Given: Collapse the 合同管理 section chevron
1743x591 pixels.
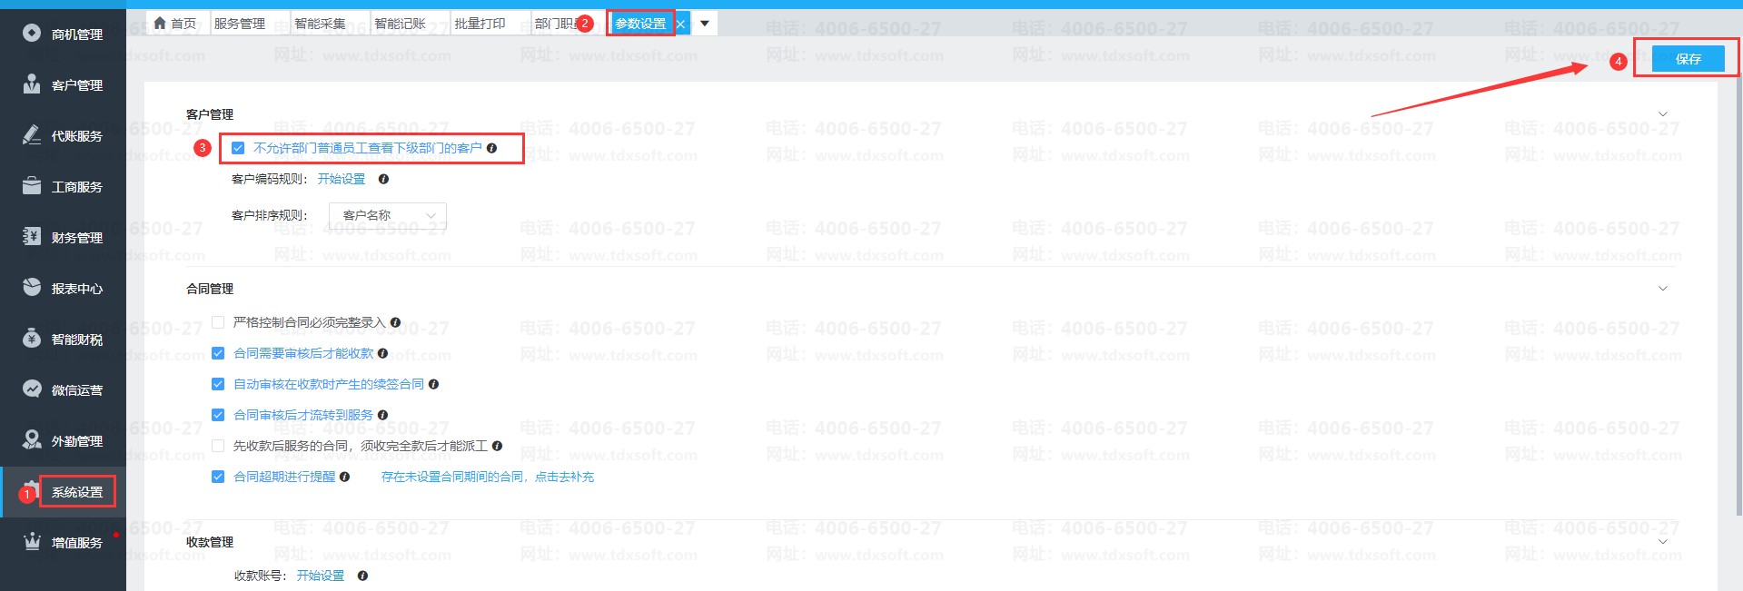Looking at the screenshot, I should [1663, 289].
